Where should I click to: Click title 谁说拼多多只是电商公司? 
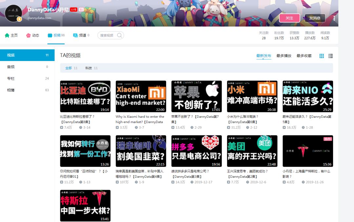(x=190, y=174)
